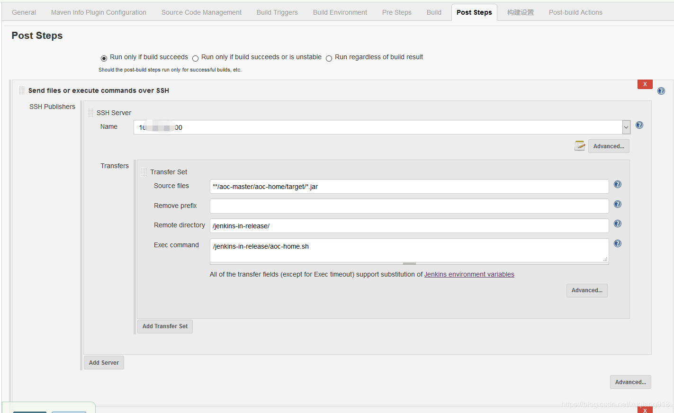Expand the Advanced options for the SSH server
The image size is (674, 413).
pos(609,146)
